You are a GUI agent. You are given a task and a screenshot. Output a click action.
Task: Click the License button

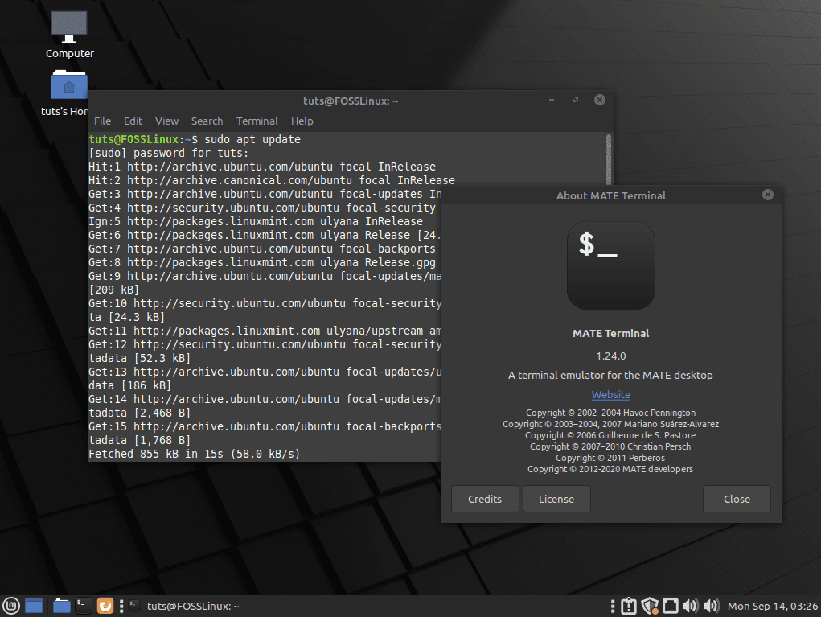click(556, 499)
